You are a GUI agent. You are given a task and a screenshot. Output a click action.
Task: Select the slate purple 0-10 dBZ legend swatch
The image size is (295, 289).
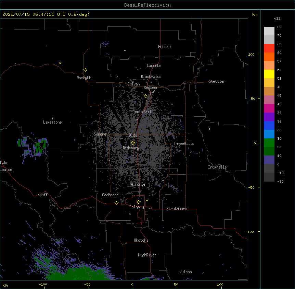pyautogui.click(x=269, y=160)
